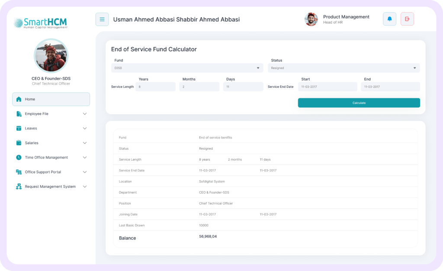
Task: Expand the Employee File menu chevron
Action: (x=85, y=114)
